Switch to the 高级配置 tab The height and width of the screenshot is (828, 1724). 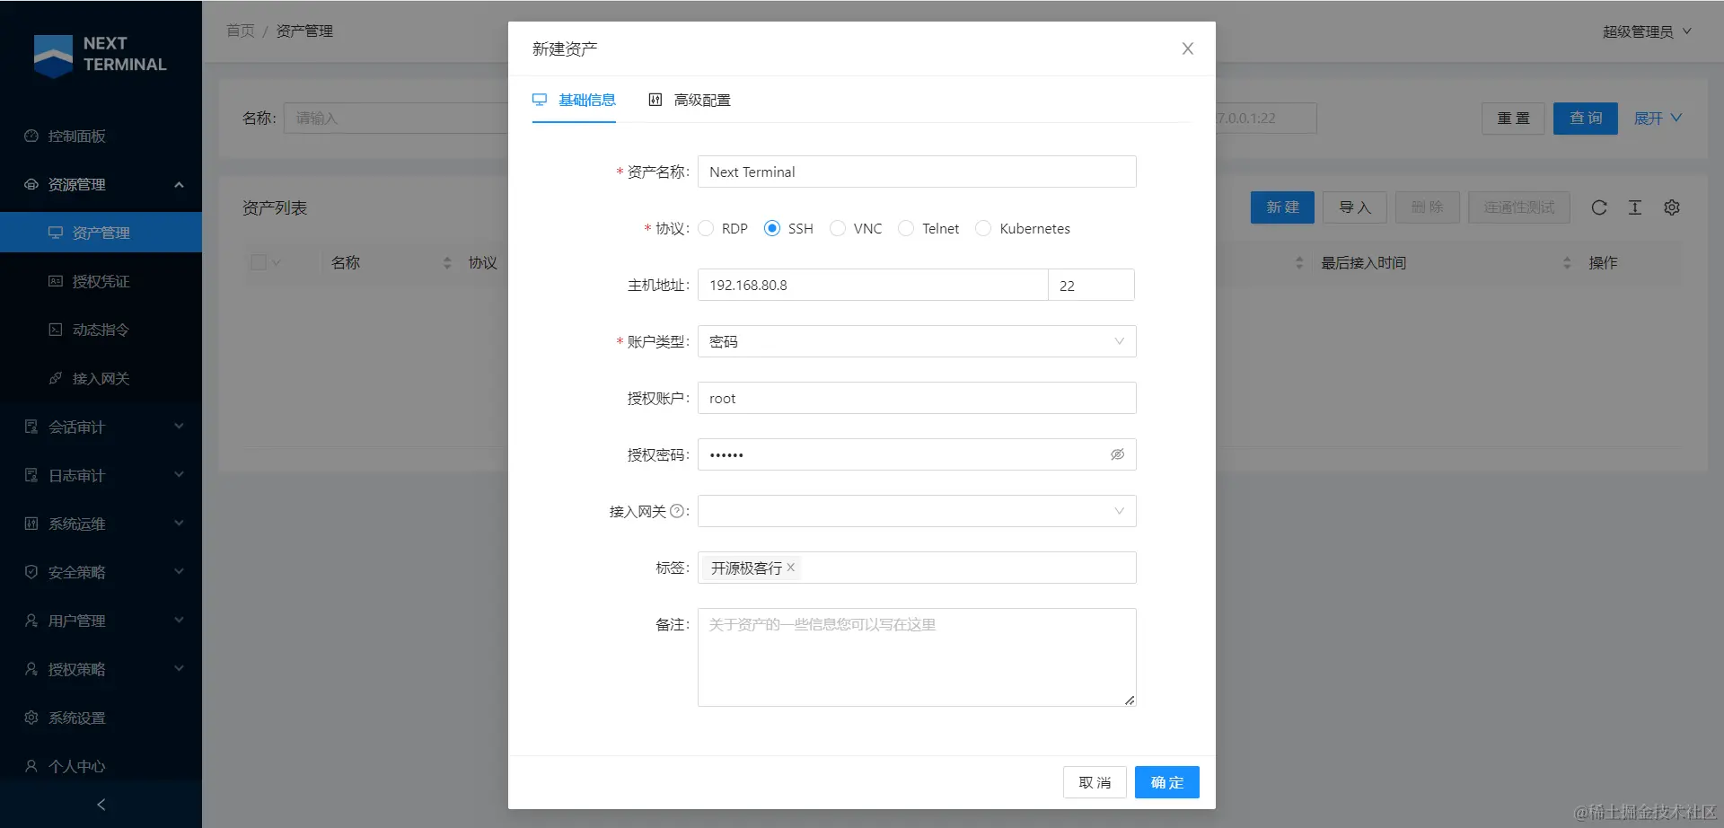[x=690, y=100]
